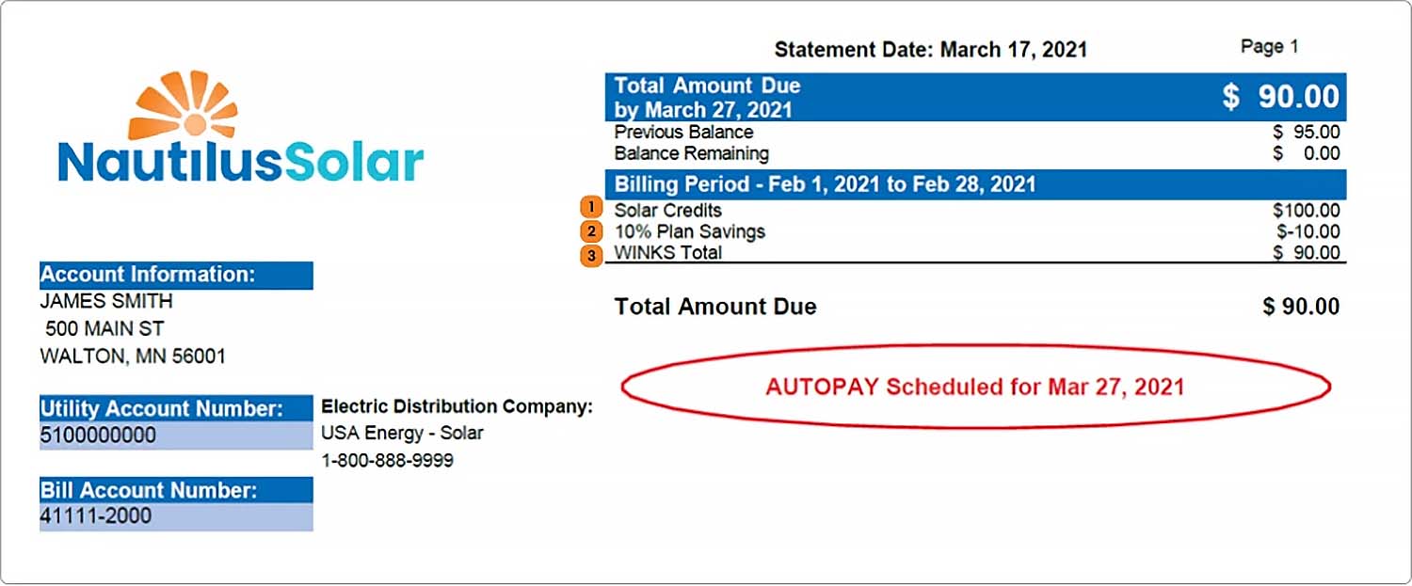The image size is (1412, 586).
Task: Click the Bill Account Number value 41111-2000
Action: click(96, 516)
